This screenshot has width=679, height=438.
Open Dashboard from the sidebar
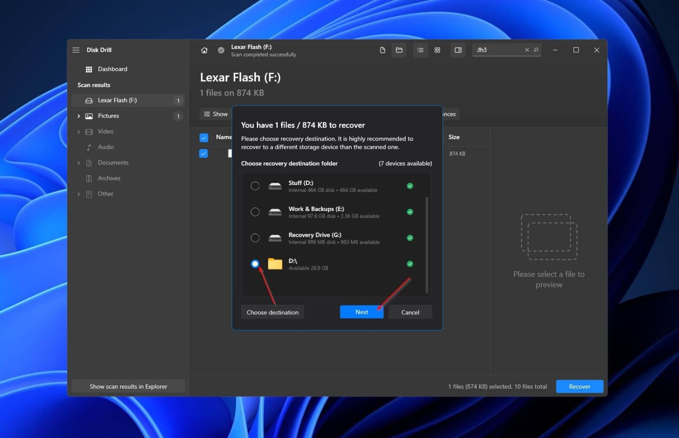tap(112, 69)
